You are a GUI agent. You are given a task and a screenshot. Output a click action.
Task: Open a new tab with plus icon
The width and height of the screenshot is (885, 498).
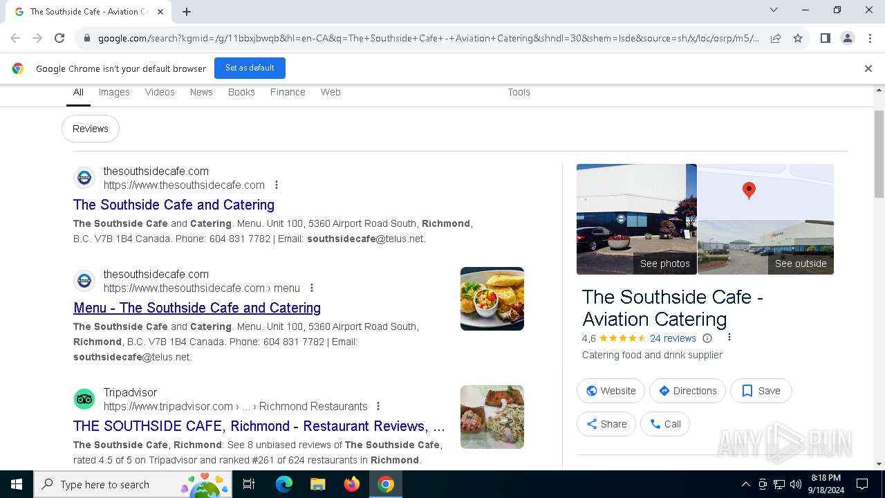(187, 12)
